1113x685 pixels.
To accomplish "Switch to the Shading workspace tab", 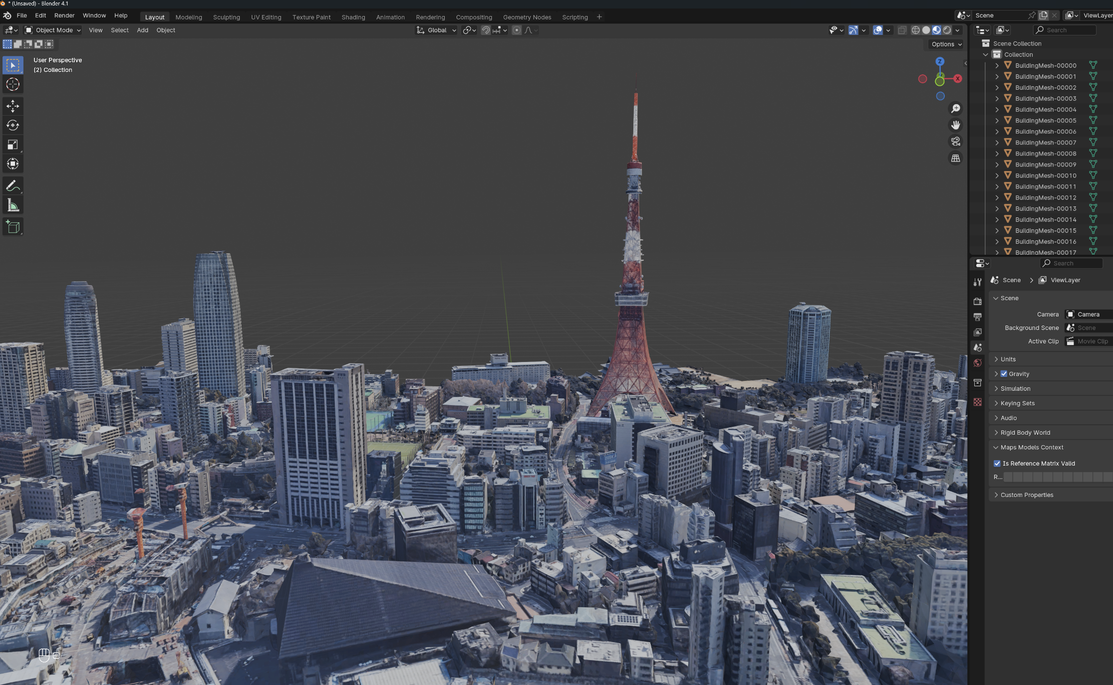I will coord(353,17).
